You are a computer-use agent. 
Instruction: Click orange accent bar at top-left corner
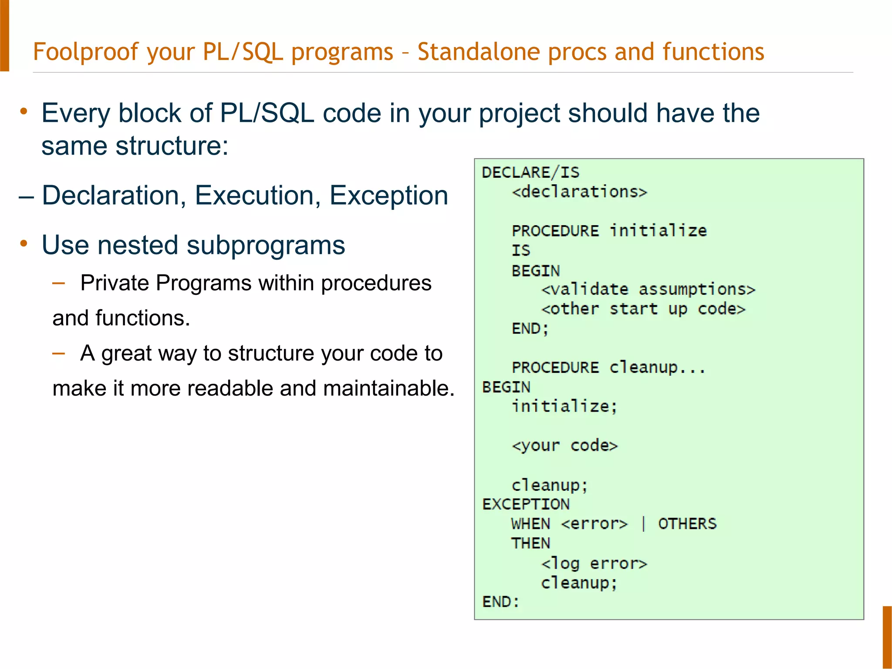tap(4, 35)
